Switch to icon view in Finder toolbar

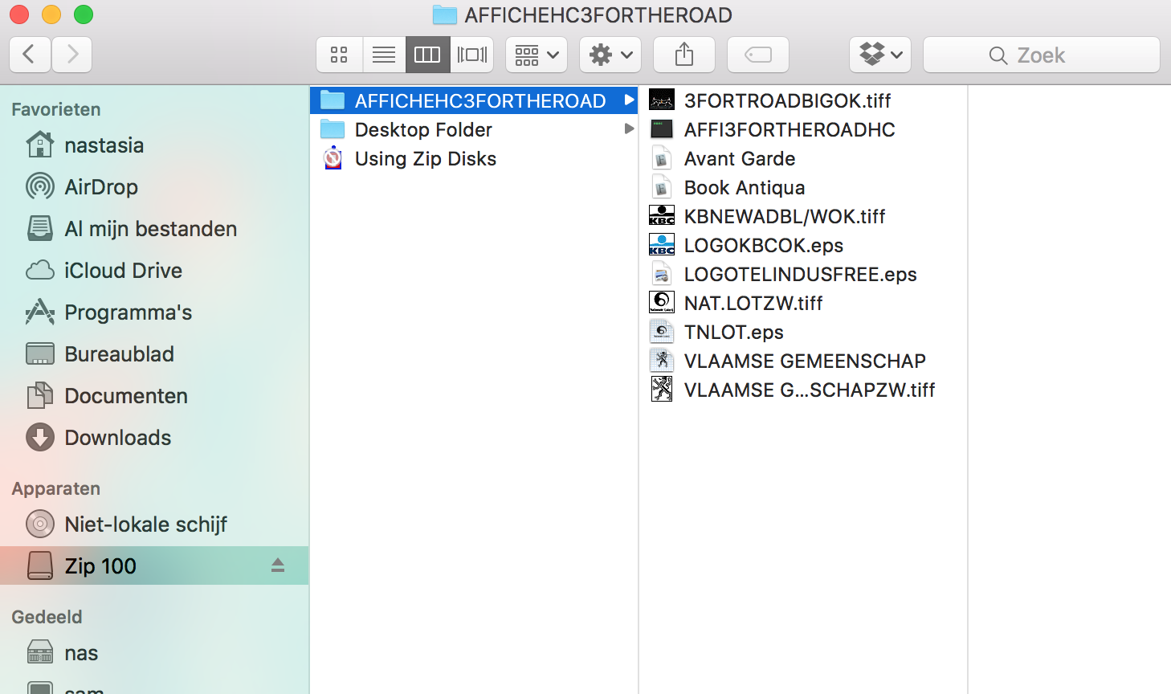point(339,55)
